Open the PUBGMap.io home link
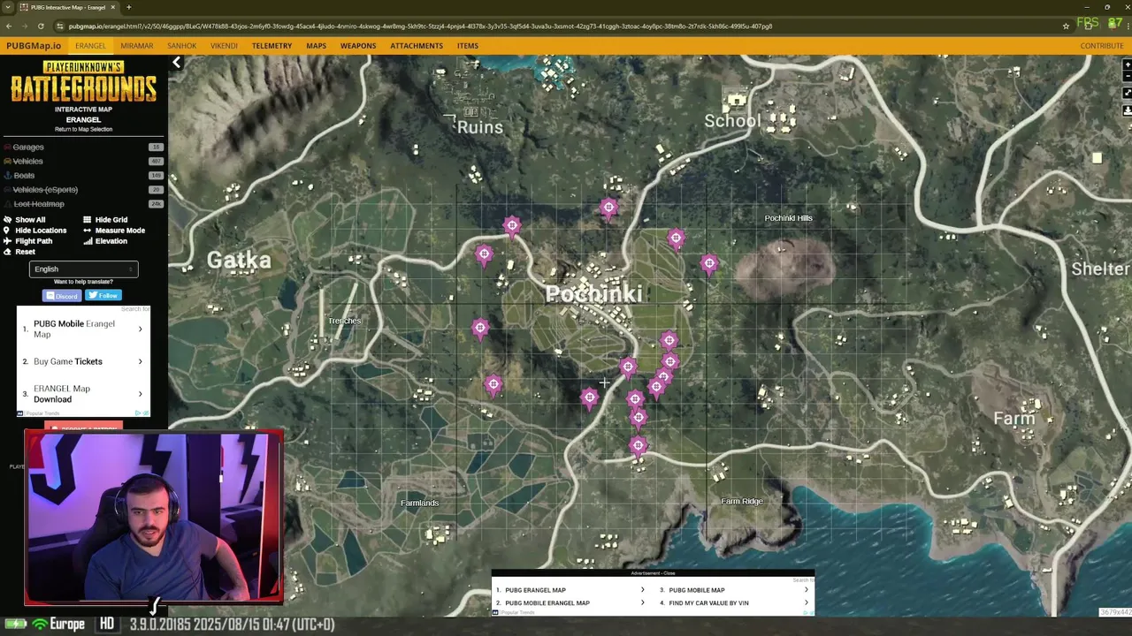The height and width of the screenshot is (636, 1132). 34,46
